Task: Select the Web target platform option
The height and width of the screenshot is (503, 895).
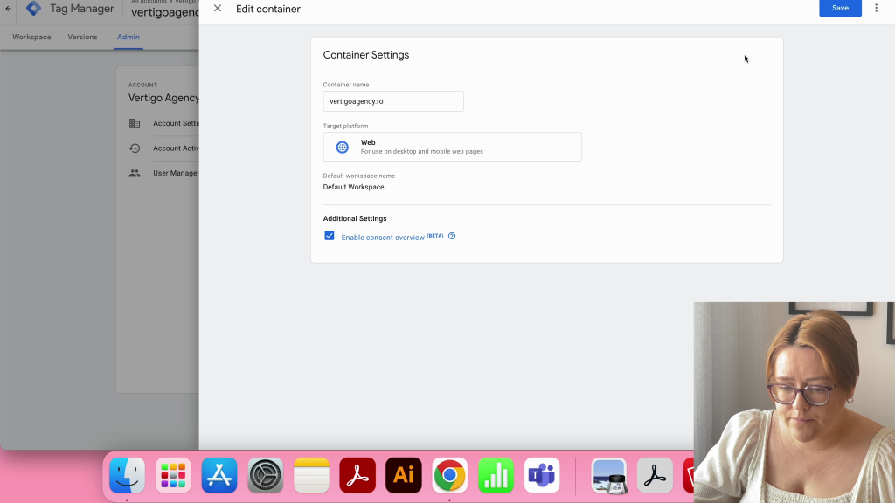Action: 452,147
